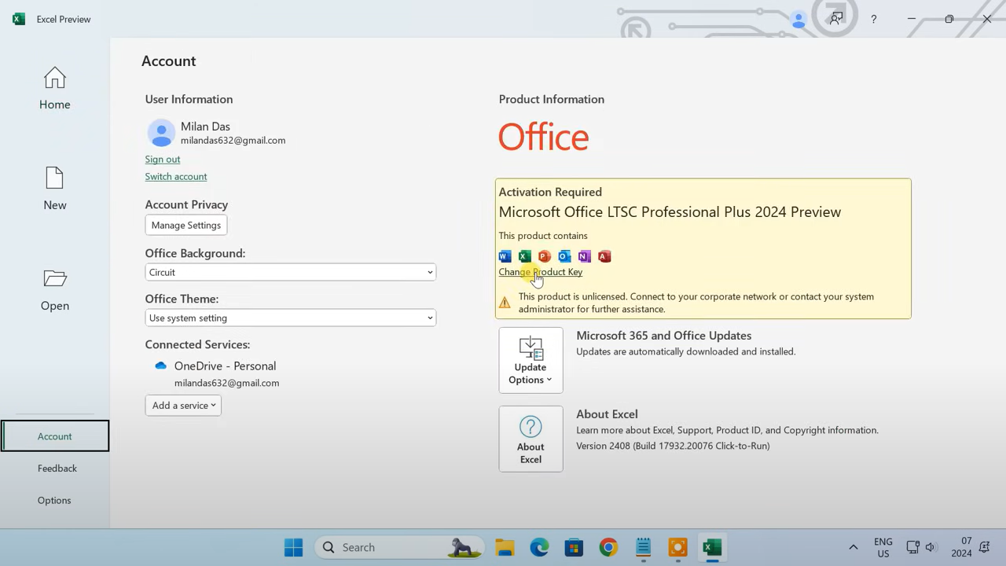The width and height of the screenshot is (1006, 566).
Task: Click the orange recorder app on the taskbar
Action: point(677,547)
